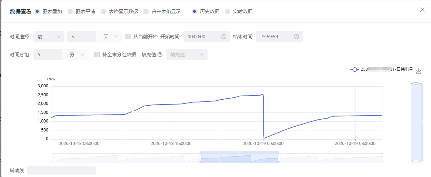Choose the 合并表格显示 radio option

[146, 11]
